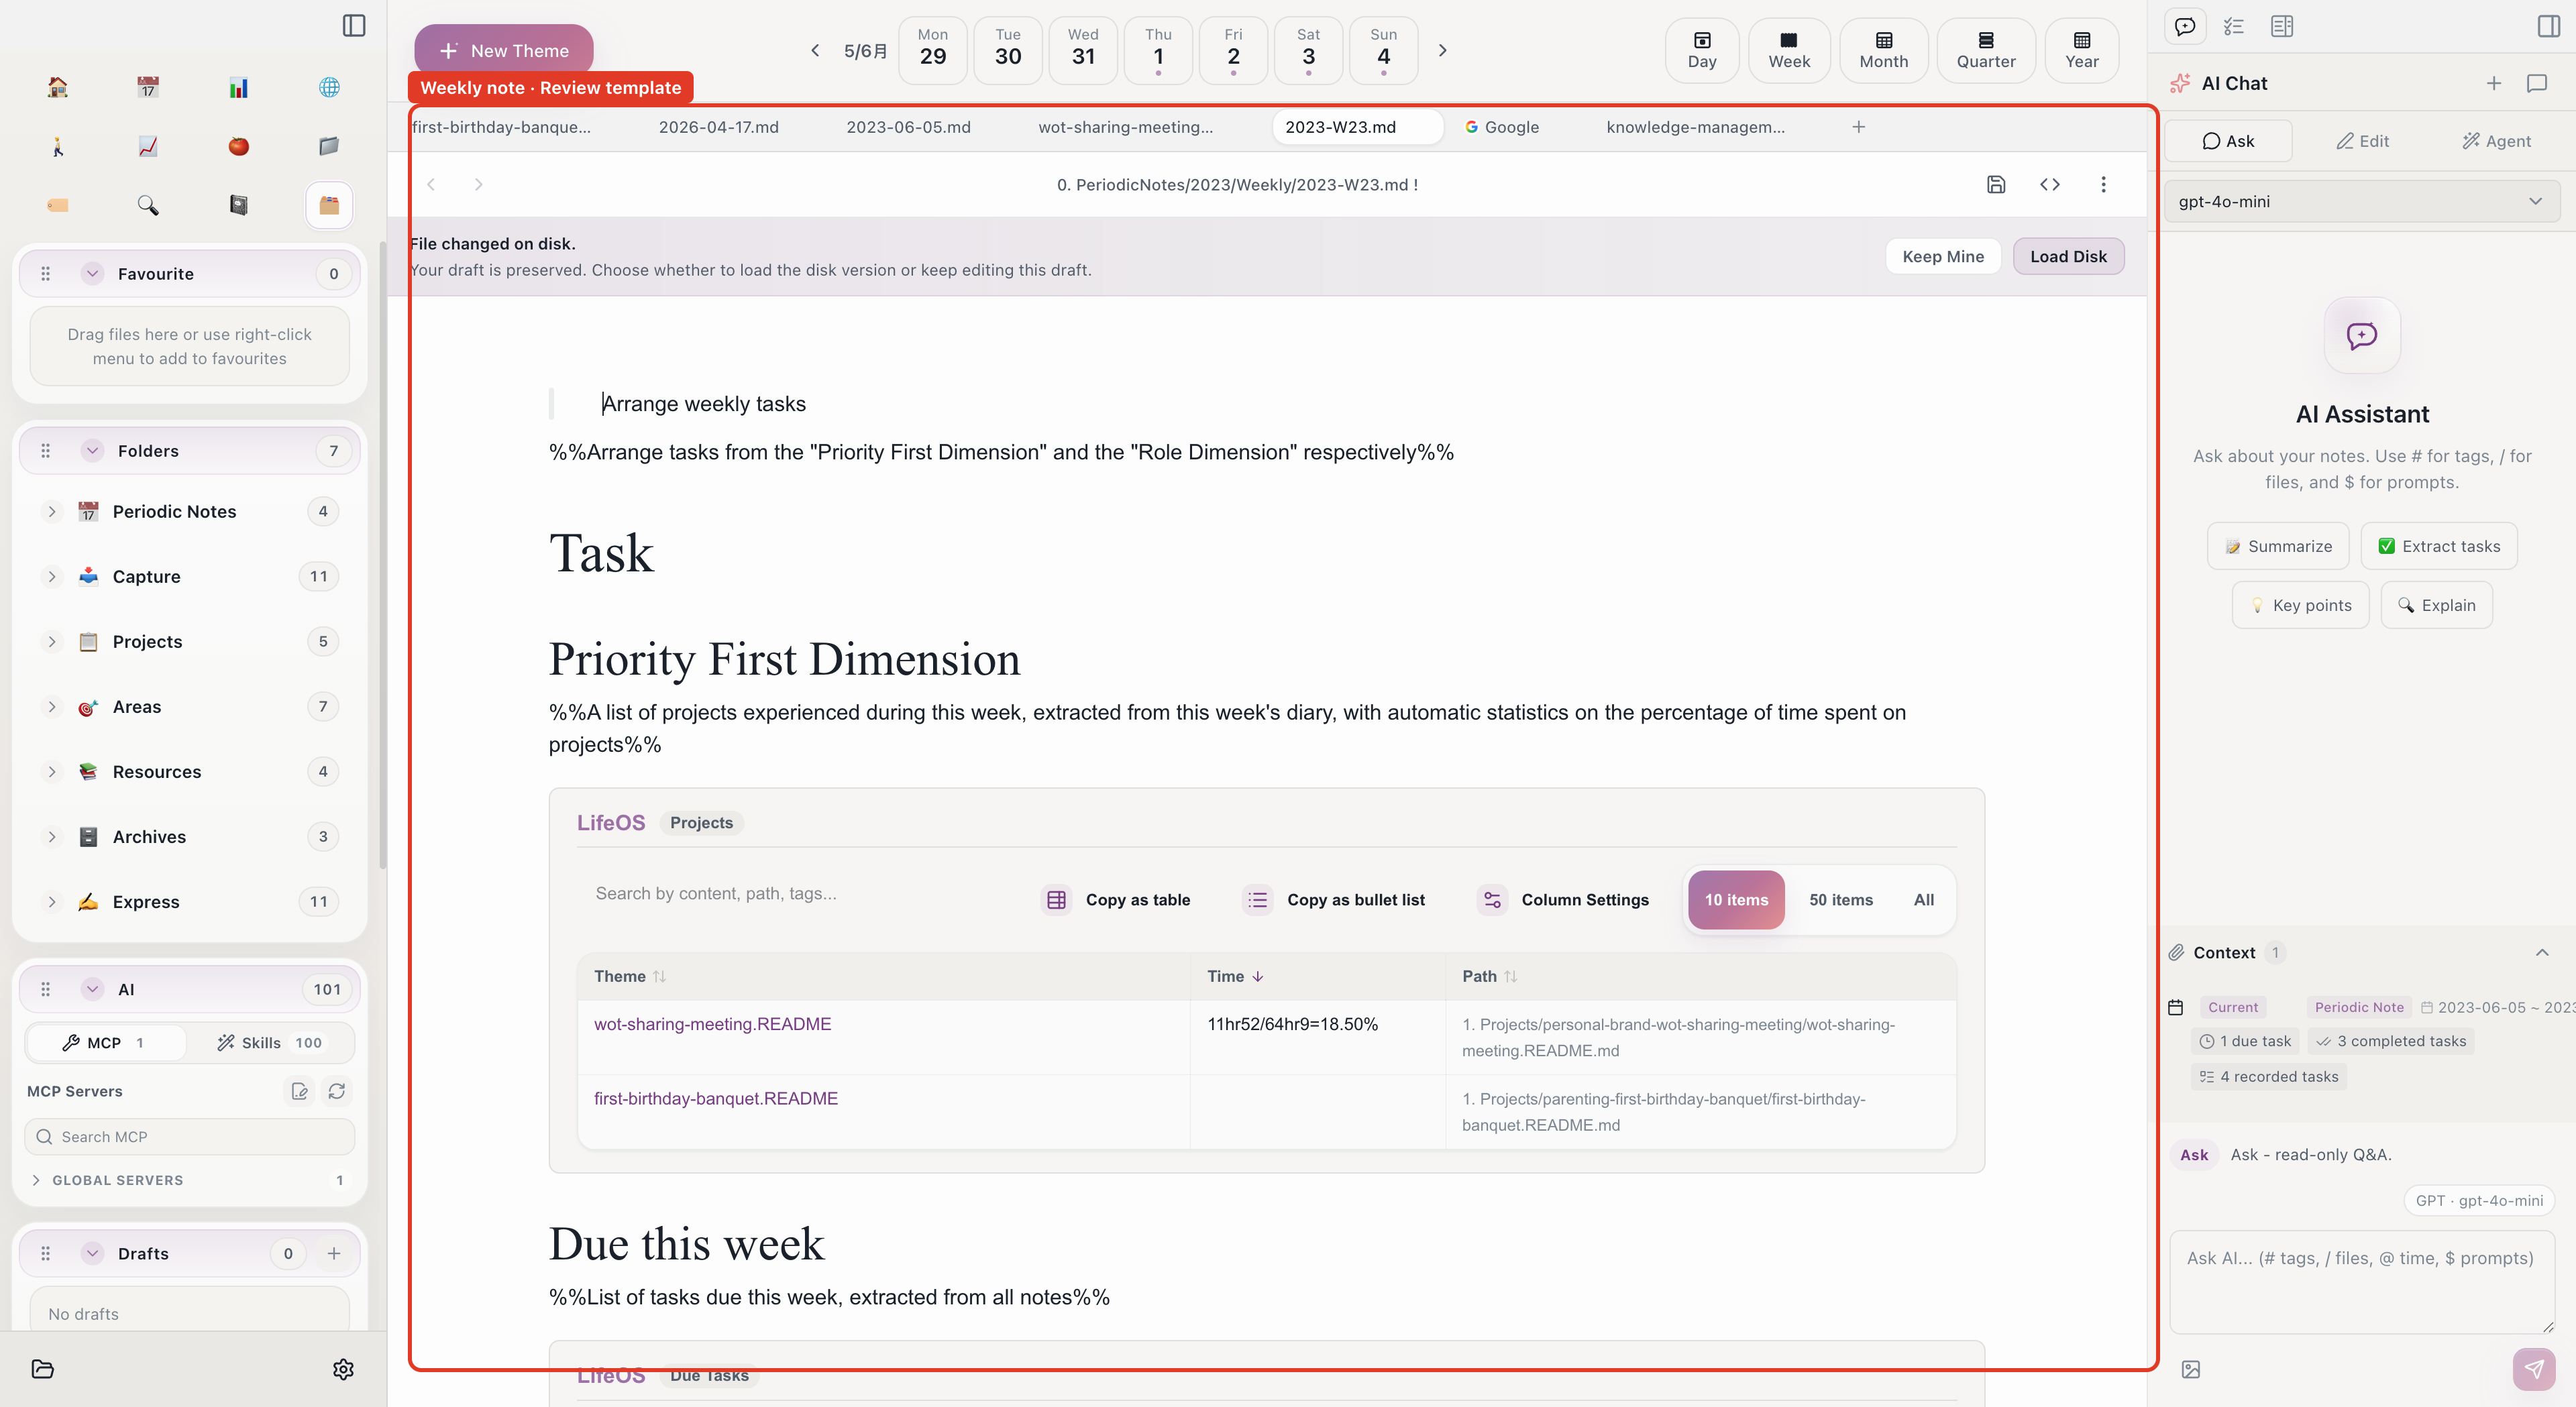Open settings gear at sidebar bottom
The height and width of the screenshot is (1407, 2576).
(343, 1369)
